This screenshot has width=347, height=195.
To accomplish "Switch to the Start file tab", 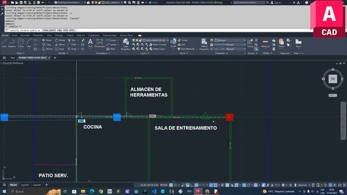I will pos(12,58).
